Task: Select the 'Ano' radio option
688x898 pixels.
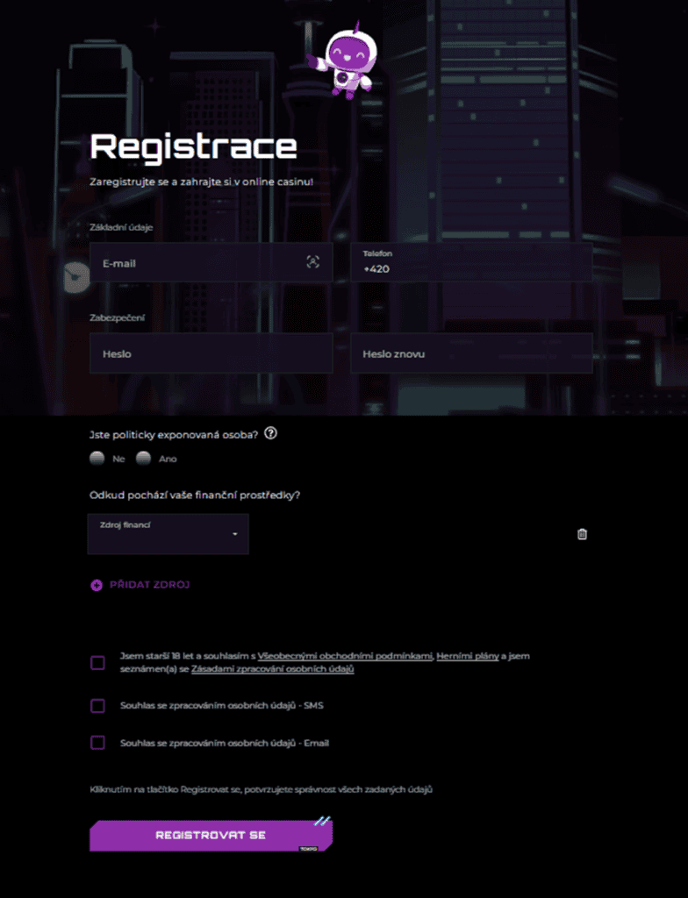Action: (x=143, y=459)
